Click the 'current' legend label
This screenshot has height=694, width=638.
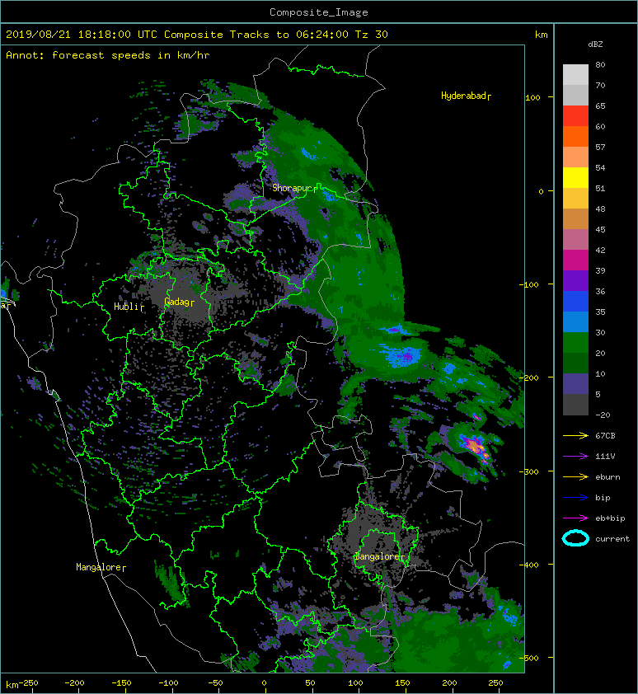pos(612,539)
